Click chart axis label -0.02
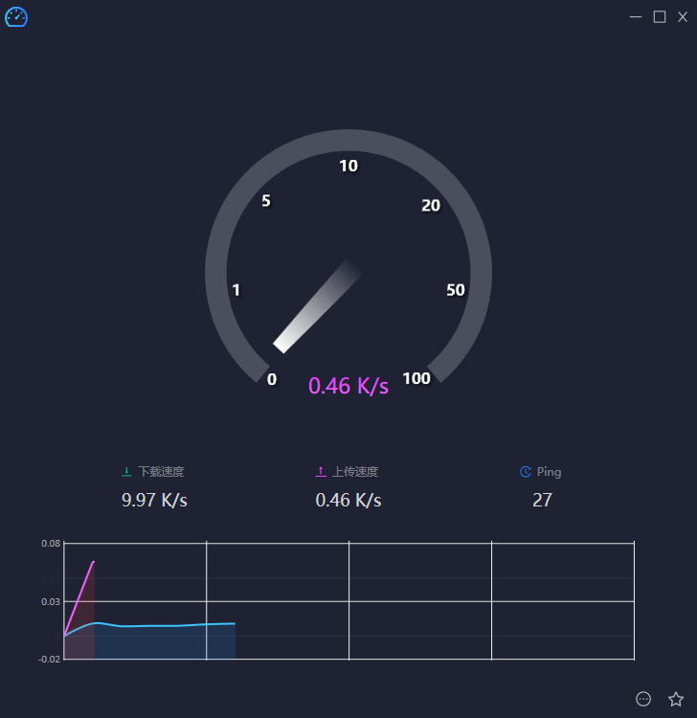Viewport: 697px width, 718px height. (50, 660)
